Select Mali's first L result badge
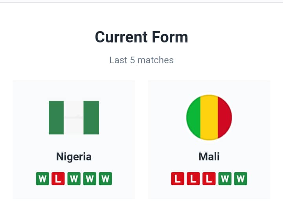The height and width of the screenshot is (206, 283). pyautogui.click(x=178, y=179)
